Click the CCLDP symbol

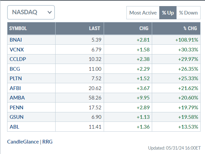pos(17,59)
